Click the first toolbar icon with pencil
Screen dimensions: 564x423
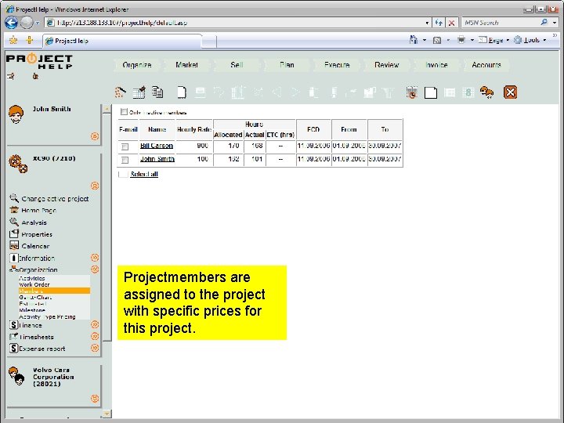[120, 92]
